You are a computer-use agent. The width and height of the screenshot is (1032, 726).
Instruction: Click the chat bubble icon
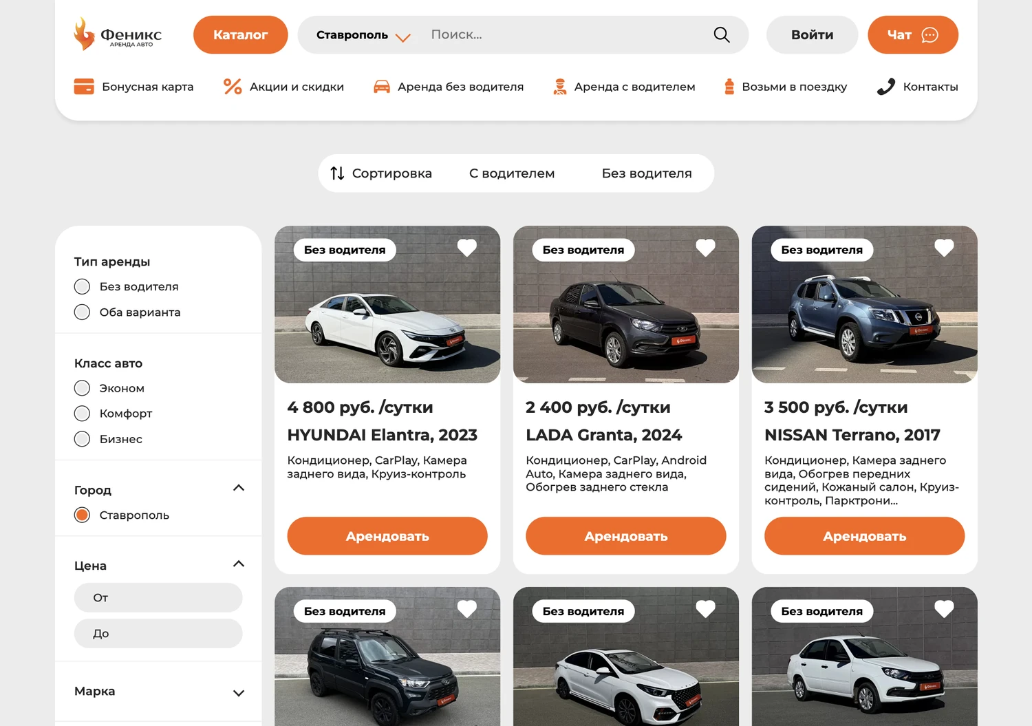[x=929, y=35]
